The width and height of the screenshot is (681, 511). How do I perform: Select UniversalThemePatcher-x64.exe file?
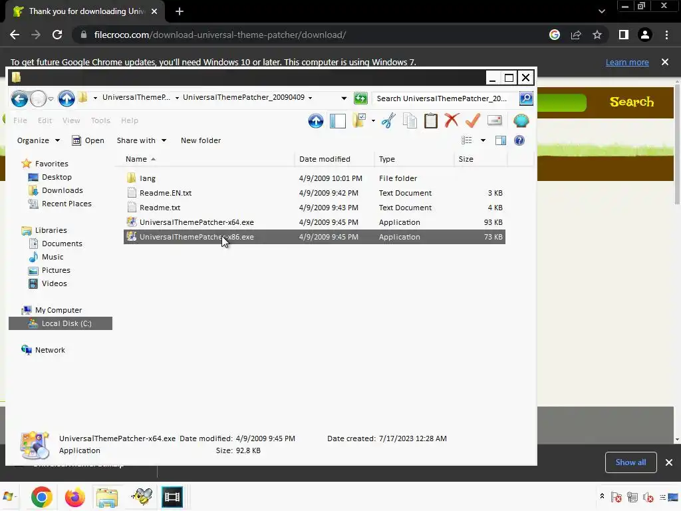coord(315,222)
